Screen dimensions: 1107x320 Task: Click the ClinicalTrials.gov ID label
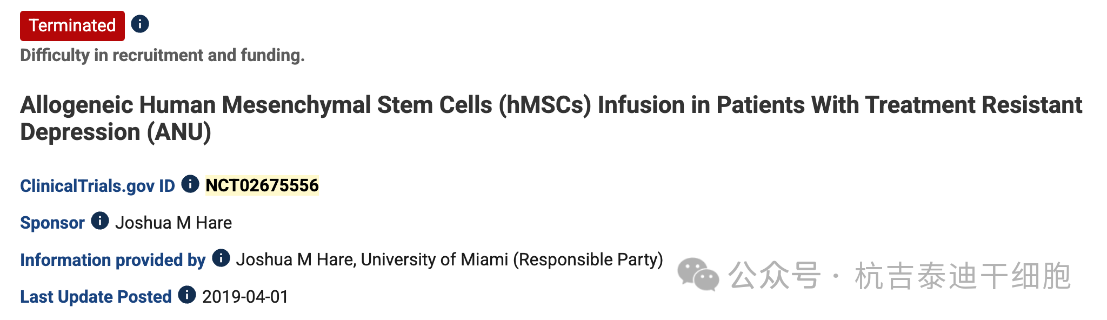[x=97, y=186]
